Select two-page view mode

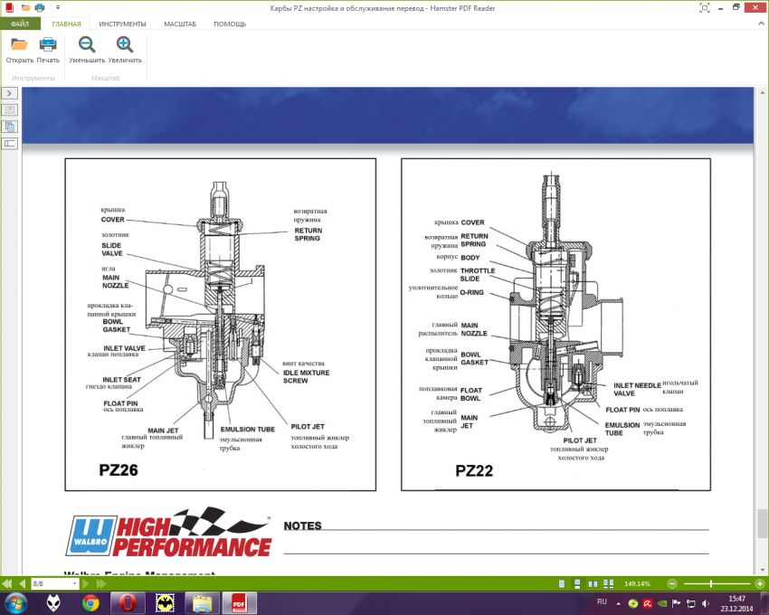click(593, 583)
